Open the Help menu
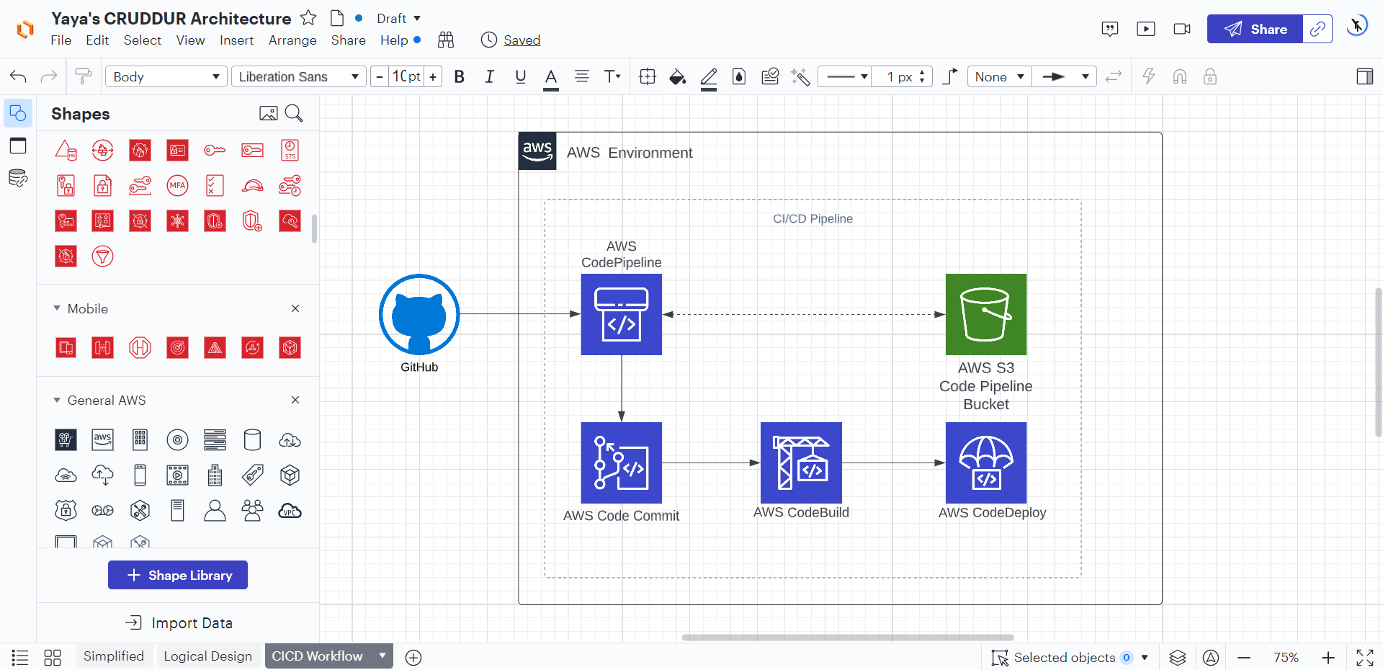 click(394, 40)
